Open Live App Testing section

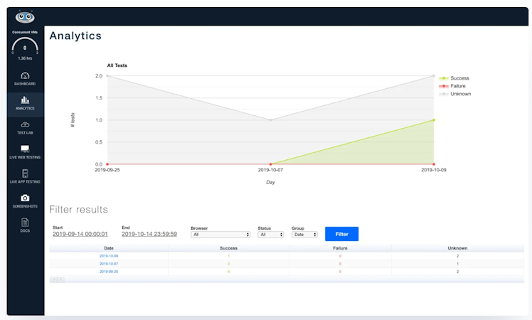point(25,177)
